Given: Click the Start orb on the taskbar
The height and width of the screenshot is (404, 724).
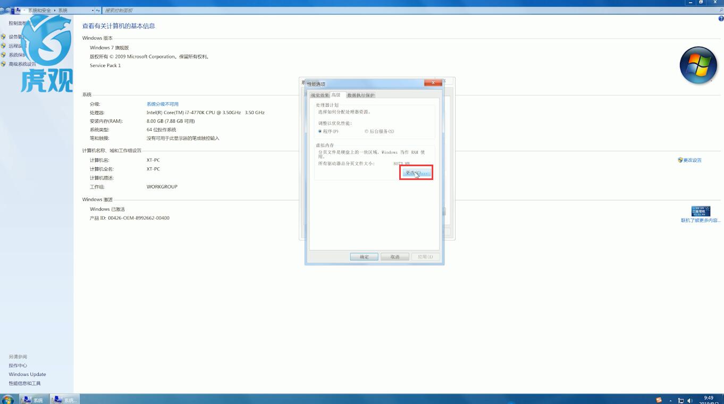Looking at the screenshot, I should tap(7, 400).
